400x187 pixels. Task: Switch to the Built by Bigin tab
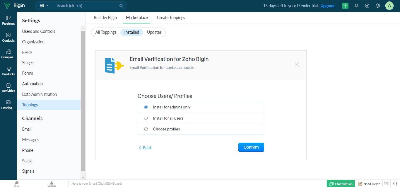[x=105, y=18]
